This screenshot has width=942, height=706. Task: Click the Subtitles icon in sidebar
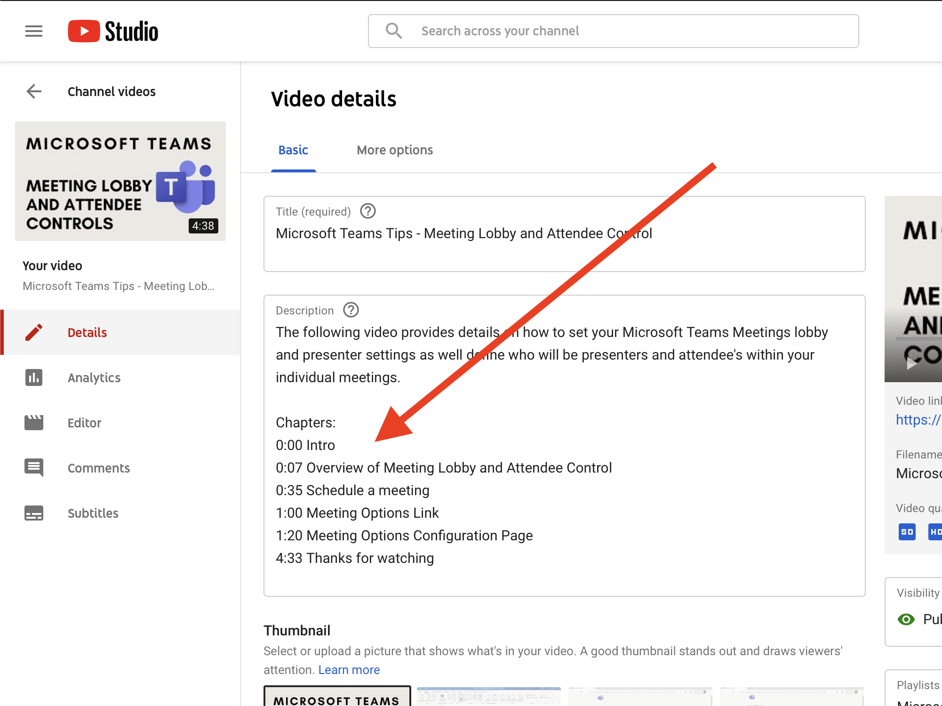pos(34,513)
